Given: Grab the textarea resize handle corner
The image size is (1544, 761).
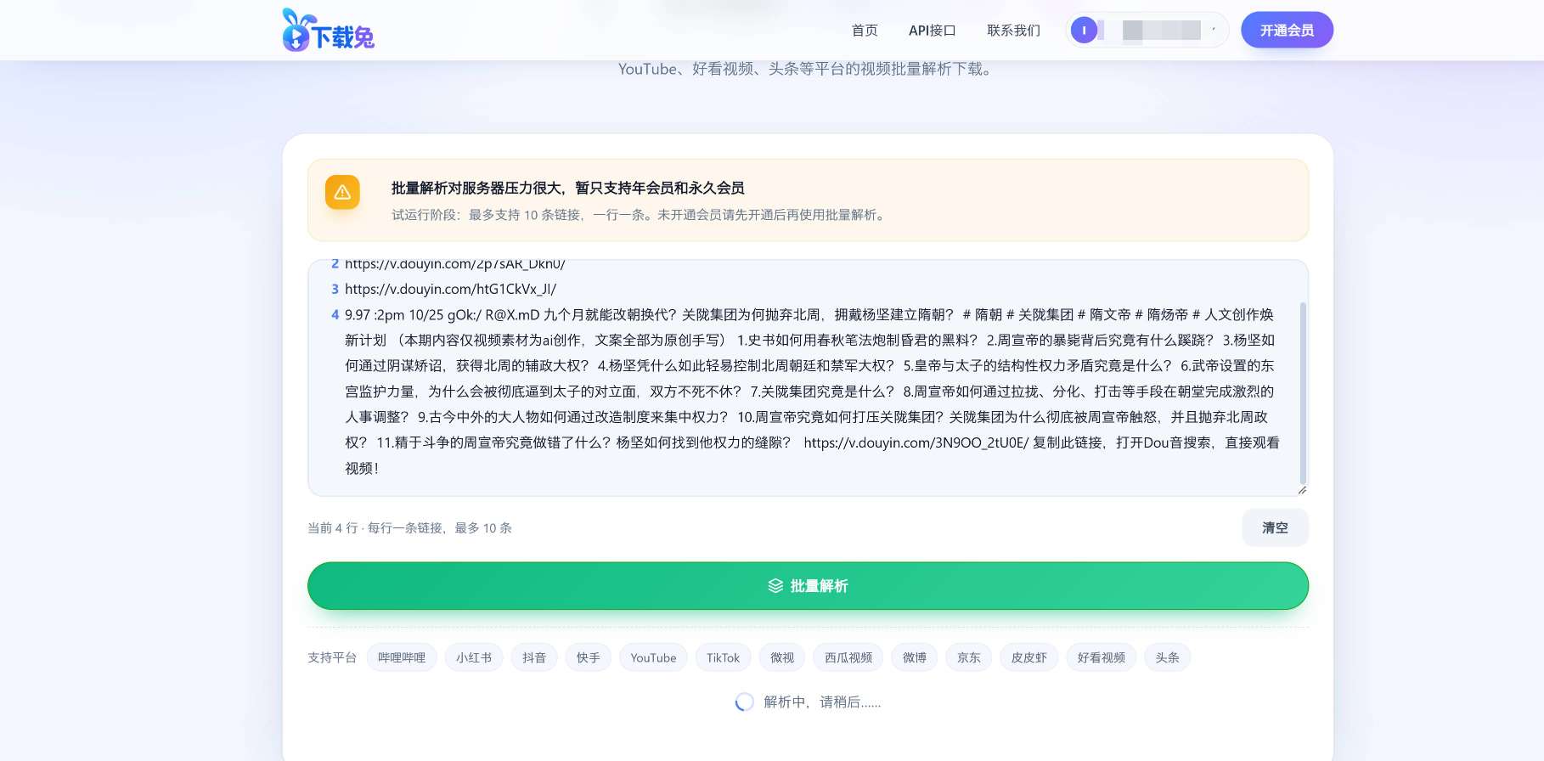Looking at the screenshot, I should tap(1302, 489).
